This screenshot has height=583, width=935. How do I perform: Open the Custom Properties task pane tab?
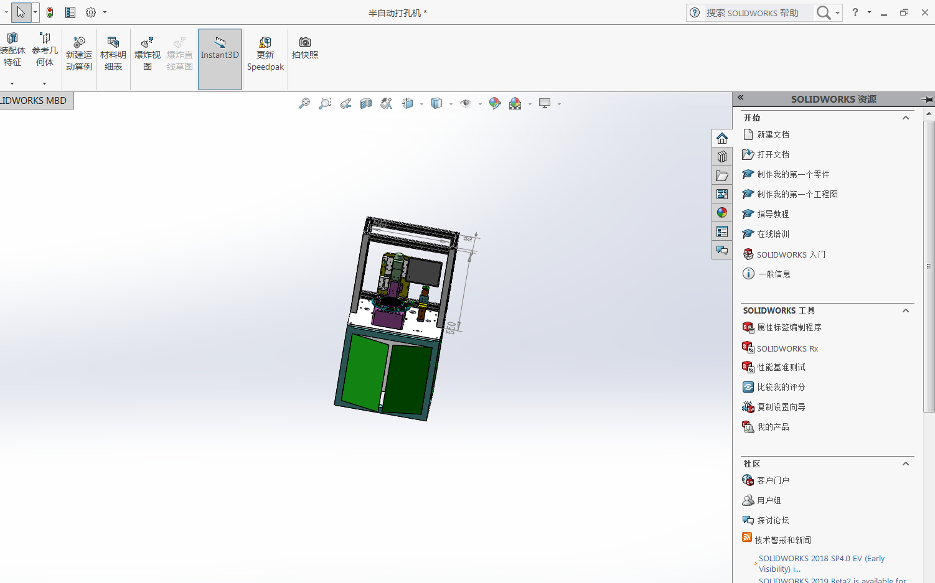pyautogui.click(x=722, y=231)
